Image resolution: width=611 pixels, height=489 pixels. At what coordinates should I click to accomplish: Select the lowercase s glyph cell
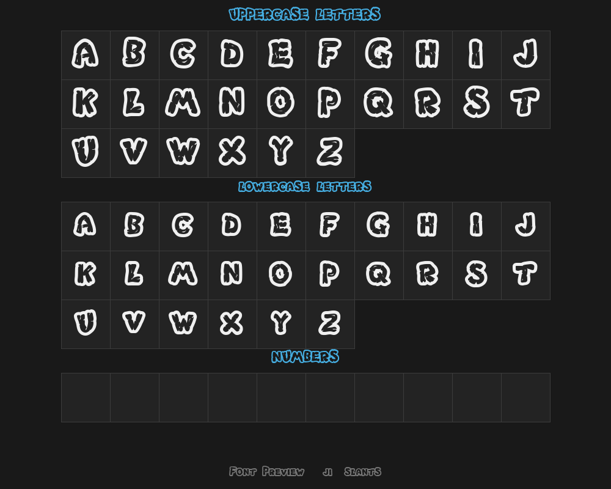477,275
